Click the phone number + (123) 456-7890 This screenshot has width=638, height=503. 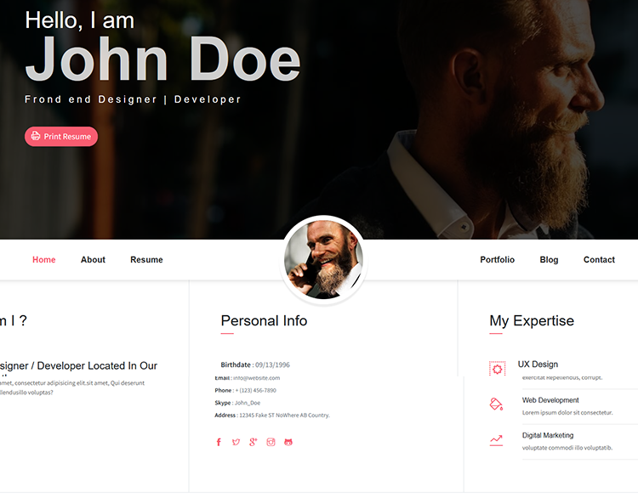click(x=255, y=391)
